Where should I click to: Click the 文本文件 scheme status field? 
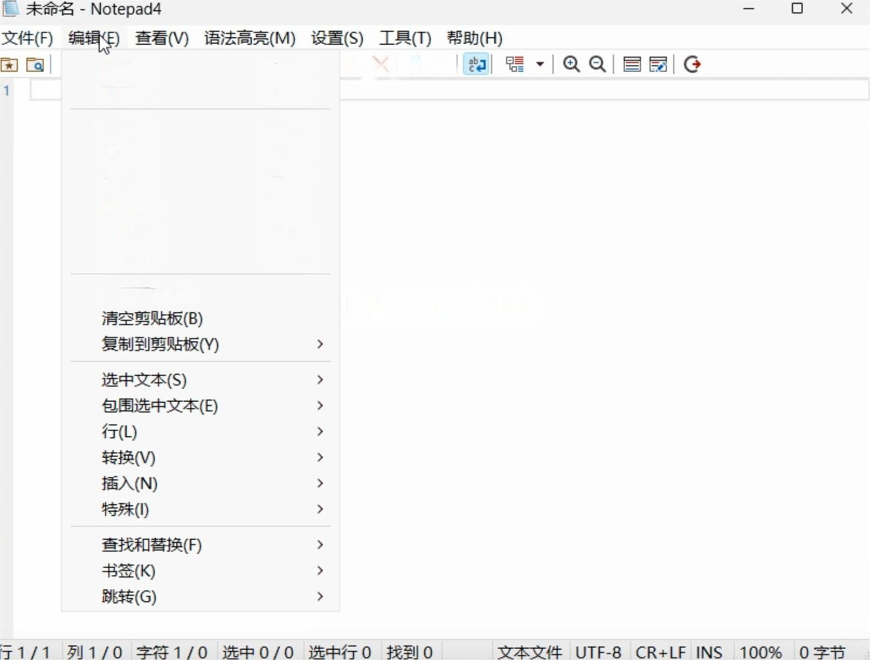click(x=530, y=652)
